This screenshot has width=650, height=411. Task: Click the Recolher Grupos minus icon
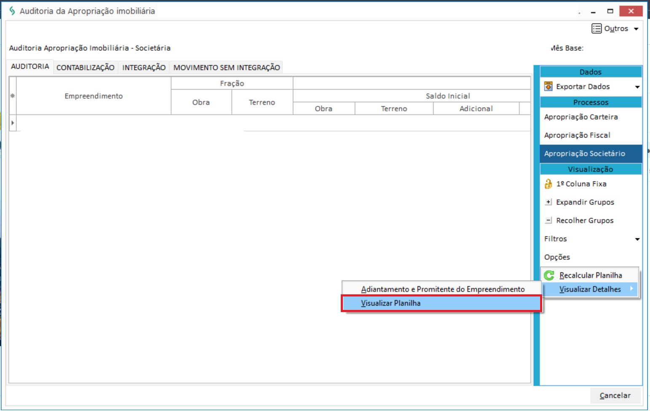(x=548, y=220)
